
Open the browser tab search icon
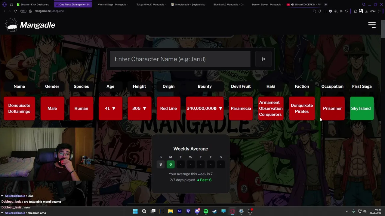tap(364, 4)
